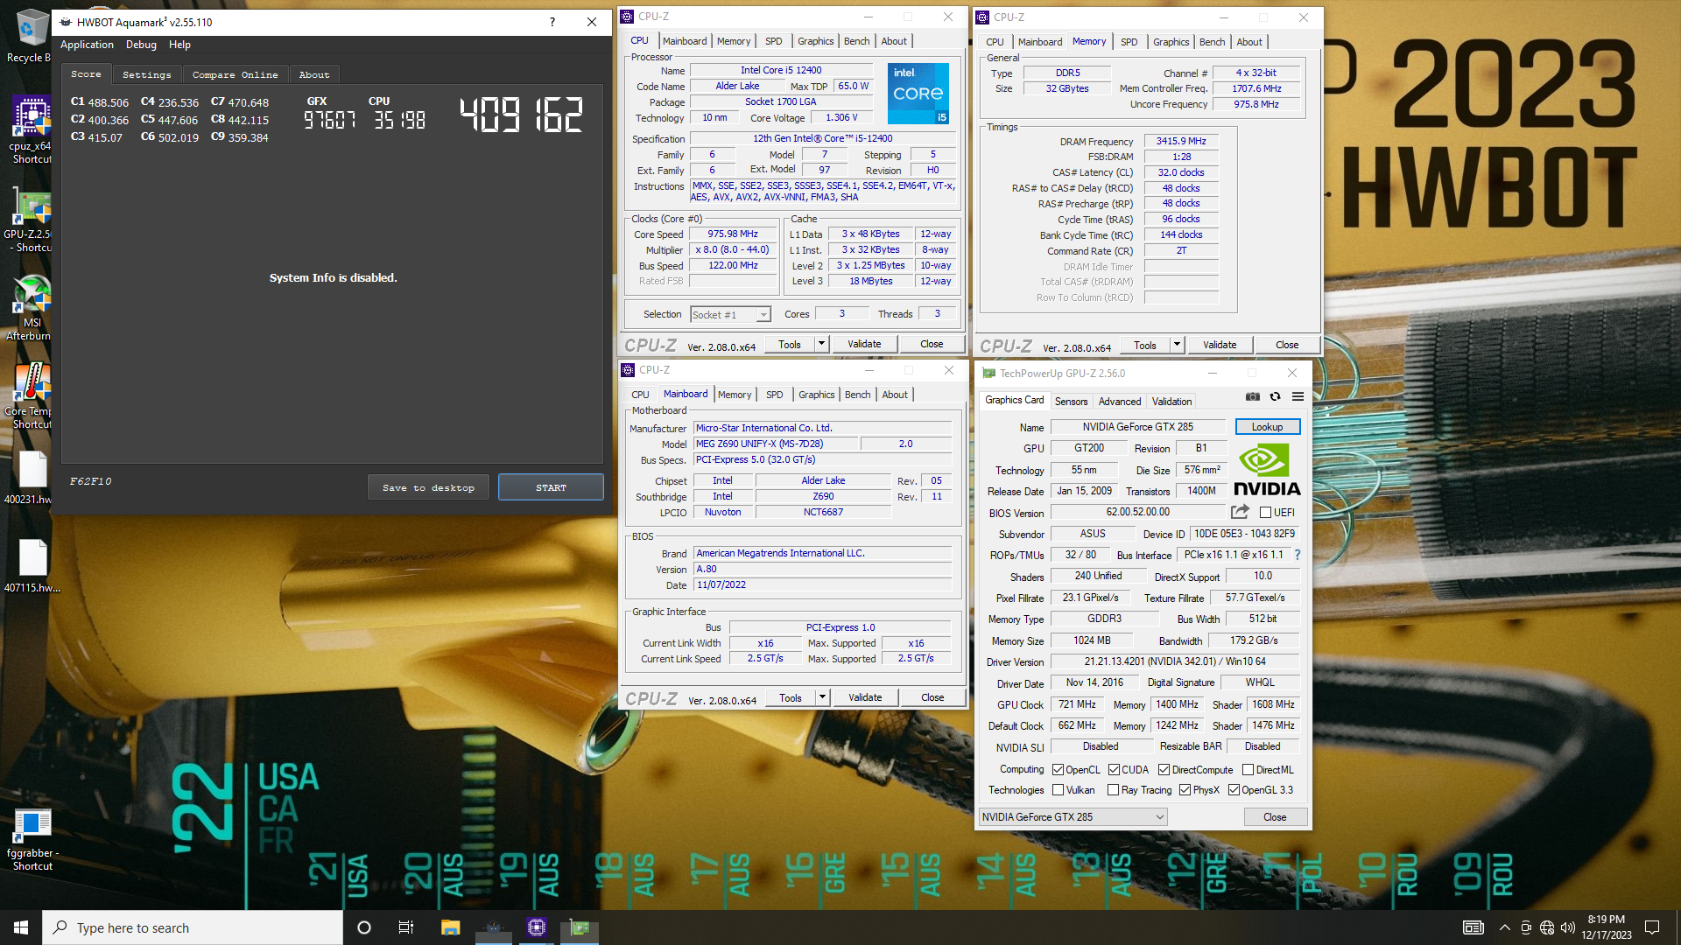This screenshot has height=945, width=1681.
Task: Open File Explorer from the taskbar
Action: 450,927
